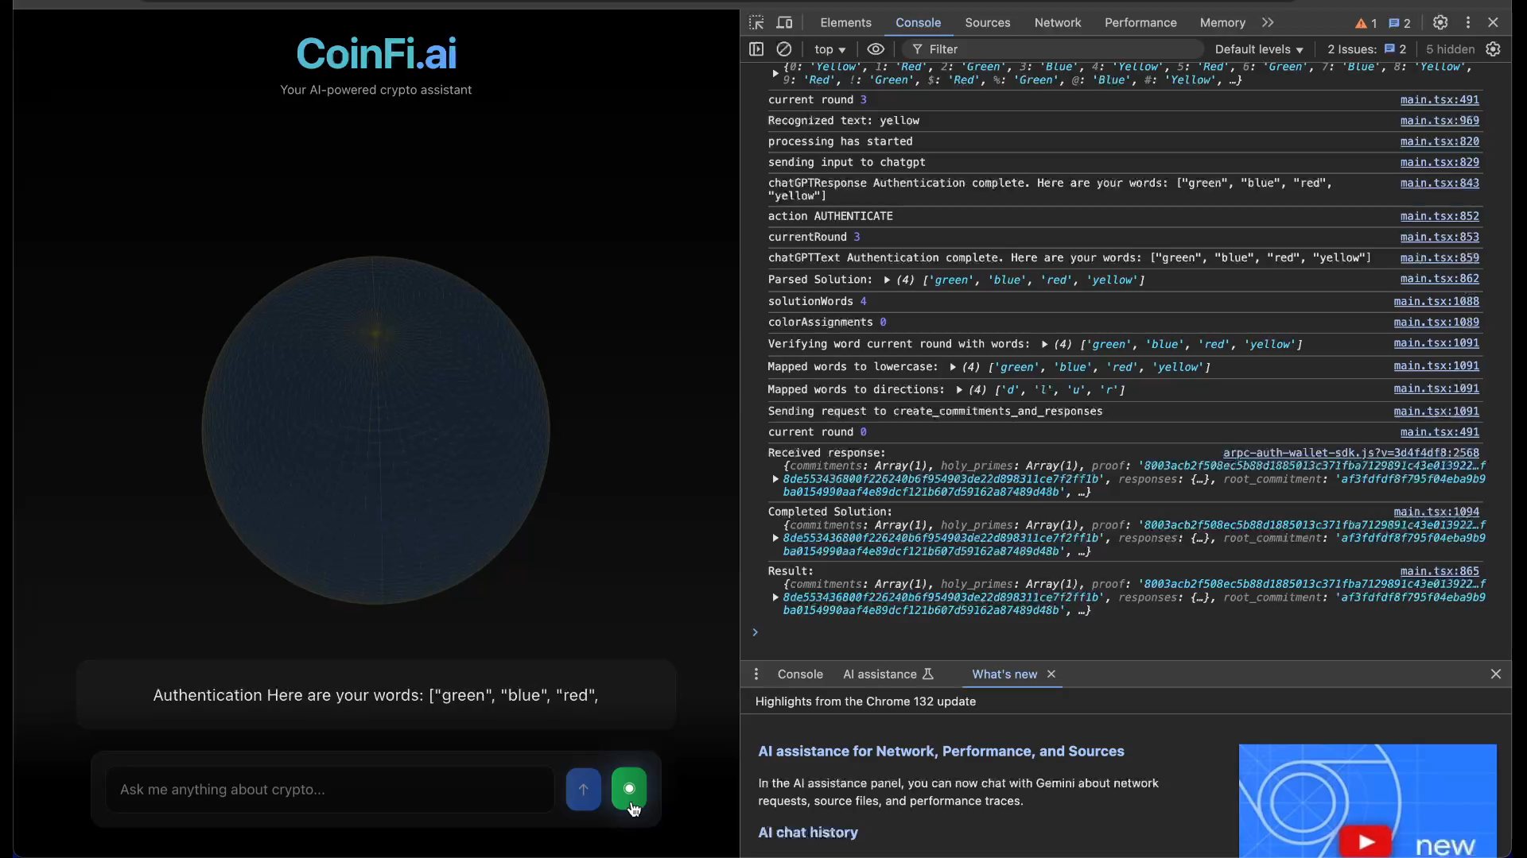The width and height of the screenshot is (1527, 858).
Task: Open arpc-auth-wallet-sdk.js source link
Action: point(1351,453)
